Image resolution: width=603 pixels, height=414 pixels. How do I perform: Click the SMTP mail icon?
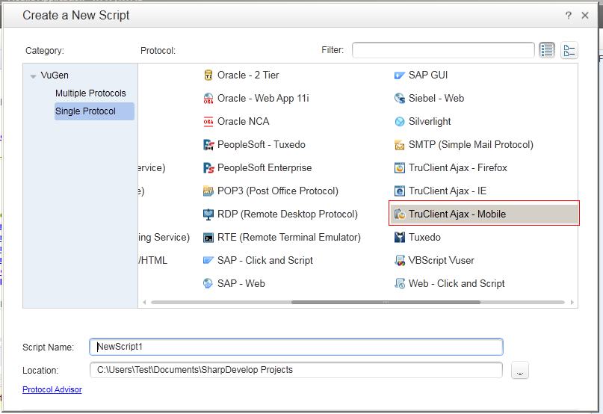(400, 145)
